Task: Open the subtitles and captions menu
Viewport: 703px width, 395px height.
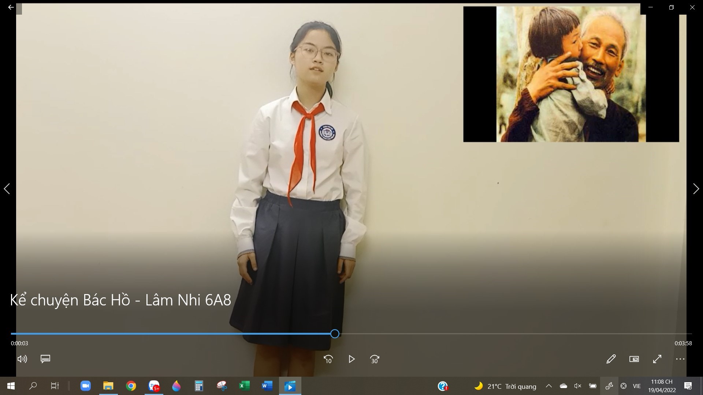Action: pos(45,359)
